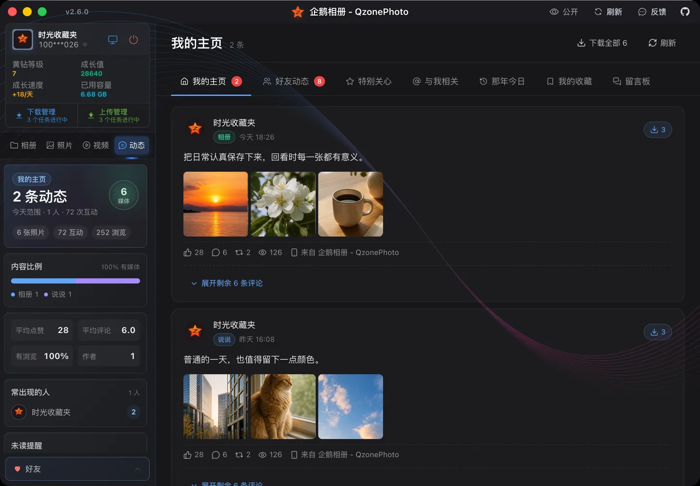
Task: Click the 6 媒体 circle badge
Action: [124, 195]
